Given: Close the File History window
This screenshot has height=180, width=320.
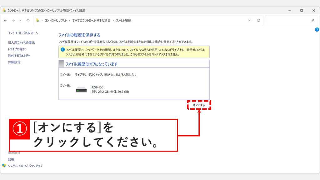Looking at the screenshot, I should 314,10.
